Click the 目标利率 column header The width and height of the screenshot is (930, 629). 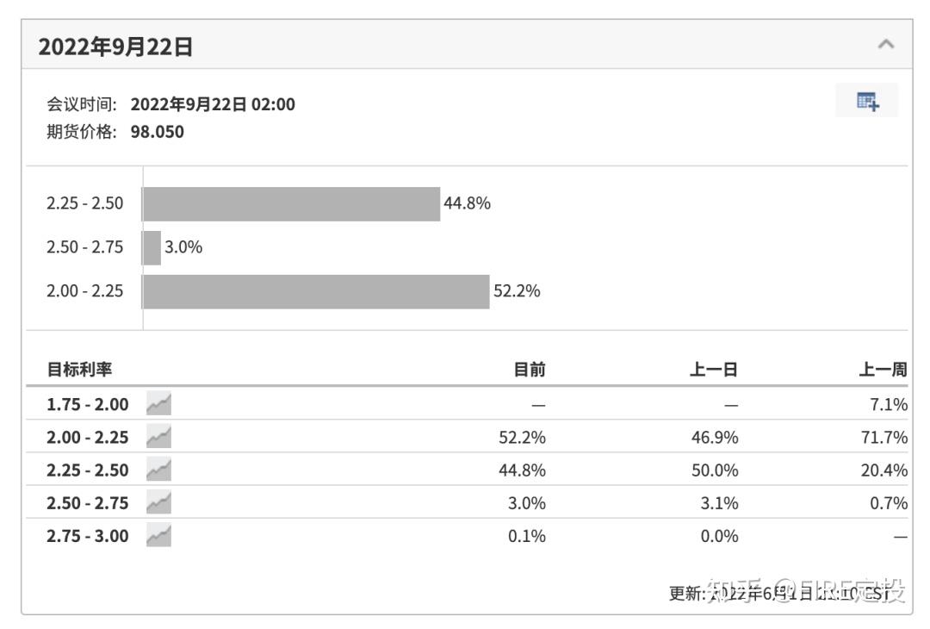point(79,370)
